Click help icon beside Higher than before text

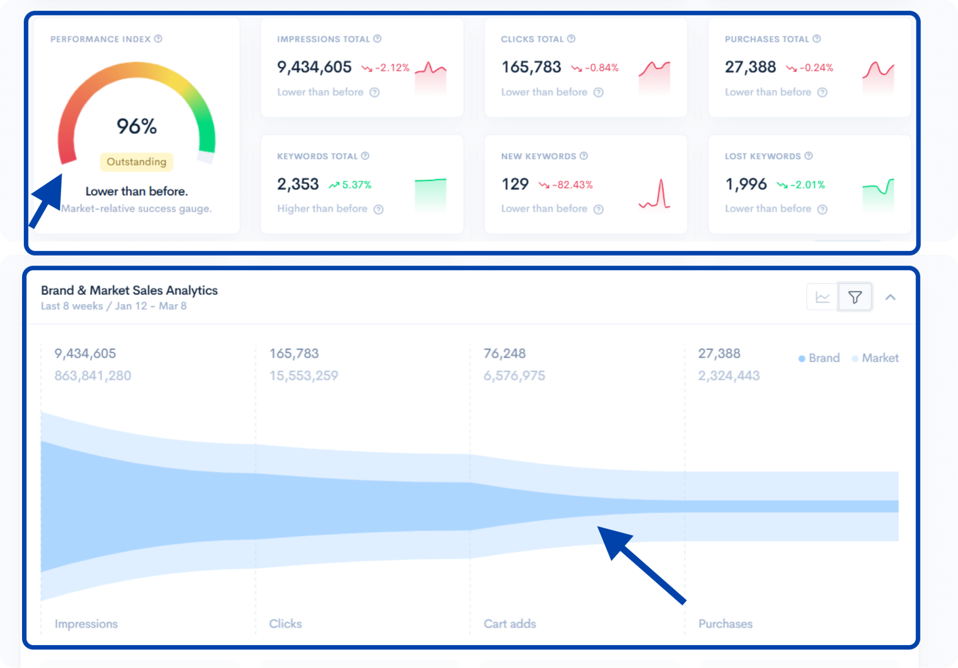pyautogui.click(x=378, y=209)
